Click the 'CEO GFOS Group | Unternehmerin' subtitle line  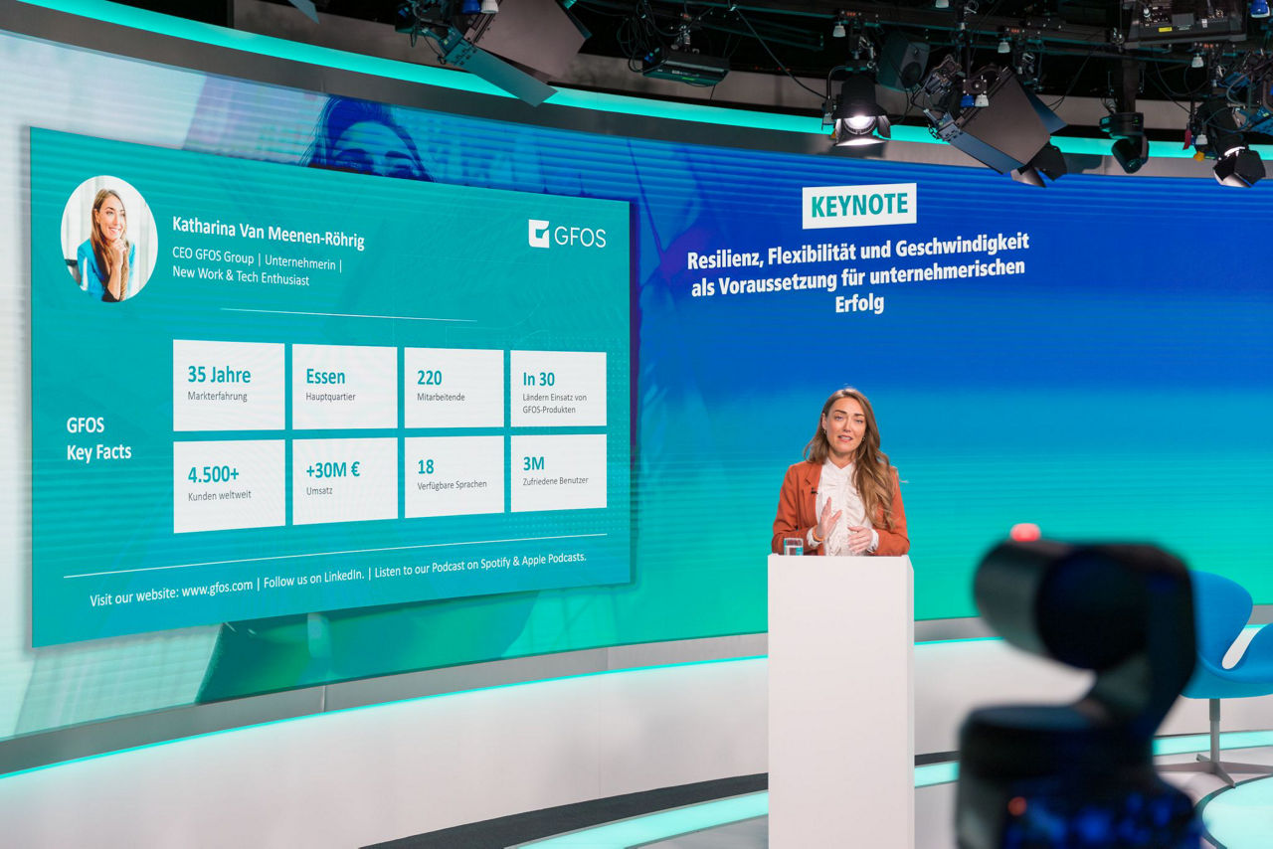coord(257,260)
